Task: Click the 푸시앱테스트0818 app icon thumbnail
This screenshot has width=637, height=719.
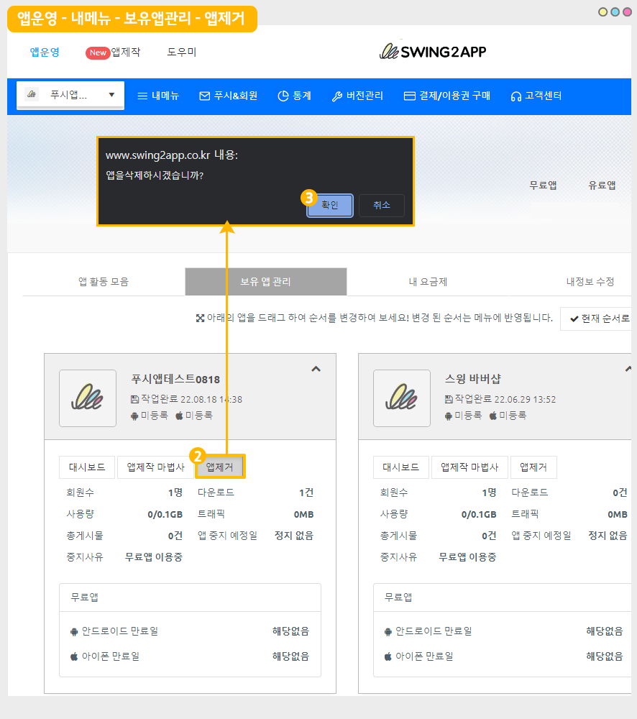Action: pyautogui.click(x=88, y=398)
